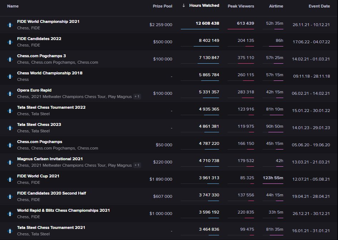Click chess icon beside Magnus Carlsen Invitational 2021
Image resolution: width=338 pixels, height=240 pixels.
10,162
